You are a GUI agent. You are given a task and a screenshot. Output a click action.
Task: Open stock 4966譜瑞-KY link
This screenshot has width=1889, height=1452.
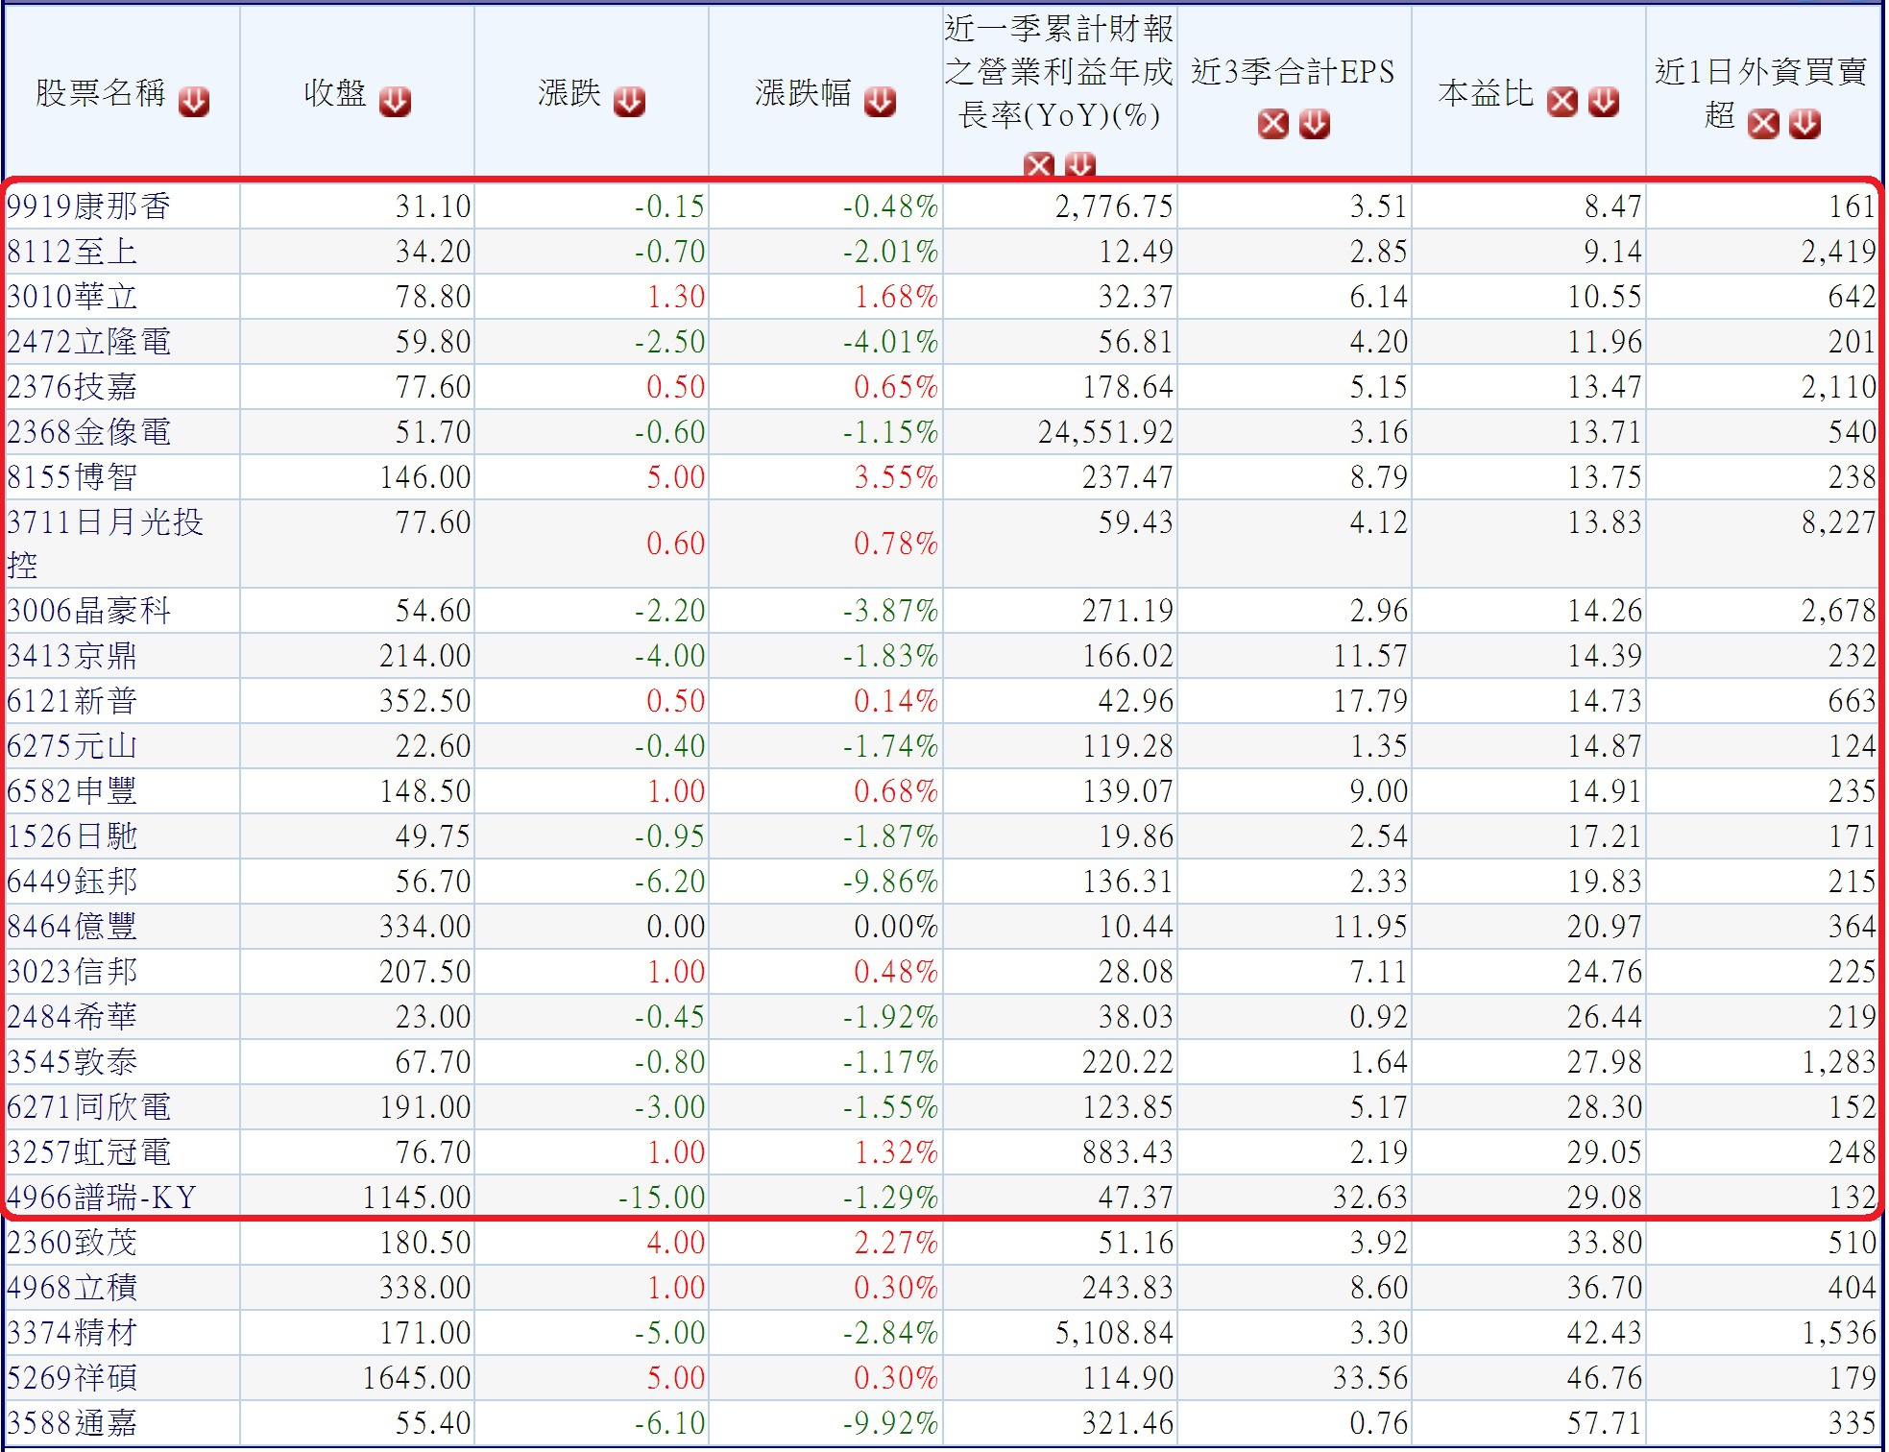(102, 1198)
